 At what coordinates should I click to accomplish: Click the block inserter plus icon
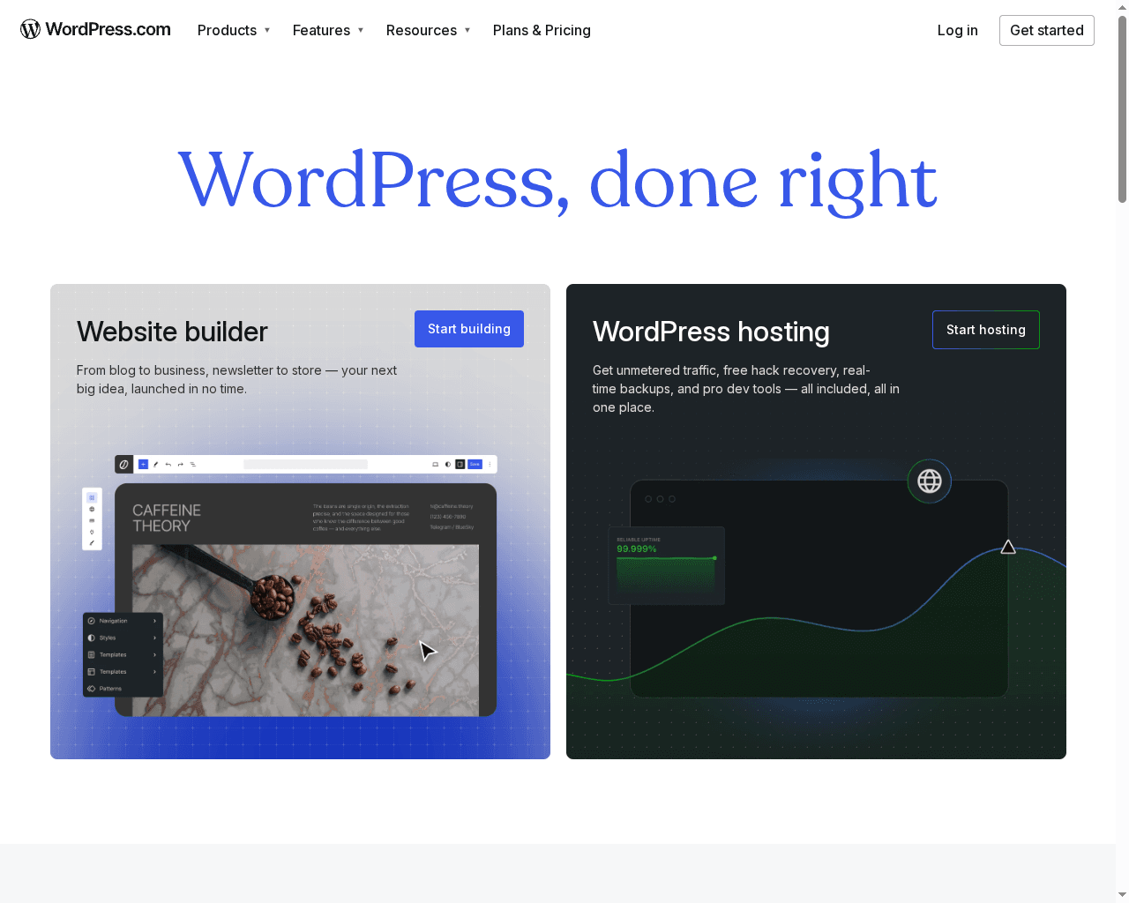(143, 464)
